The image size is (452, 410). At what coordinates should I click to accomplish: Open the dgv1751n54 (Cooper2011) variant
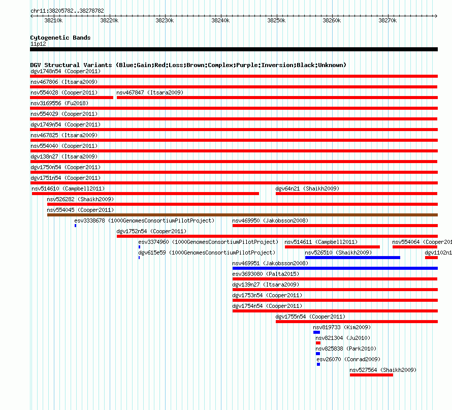(x=66, y=178)
